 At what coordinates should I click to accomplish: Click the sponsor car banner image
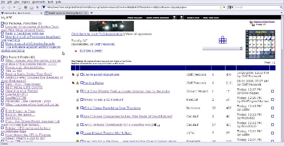pyautogui.click(x=111, y=26)
